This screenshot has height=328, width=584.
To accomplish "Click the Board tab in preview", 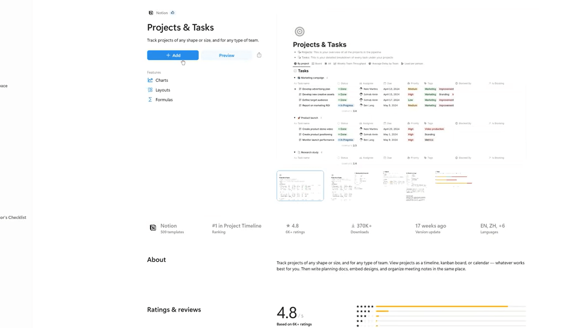I will pos(317,64).
